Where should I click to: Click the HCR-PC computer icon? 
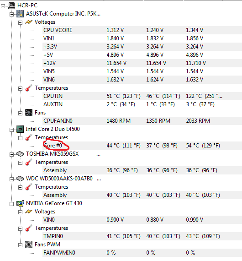[11, 5]
